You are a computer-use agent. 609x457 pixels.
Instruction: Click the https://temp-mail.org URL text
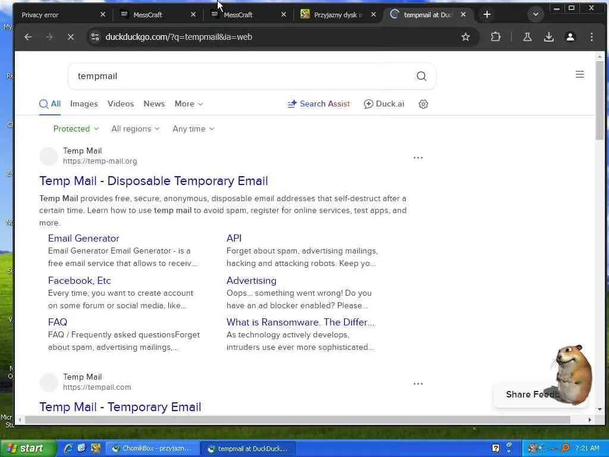(x=100, y=161)
